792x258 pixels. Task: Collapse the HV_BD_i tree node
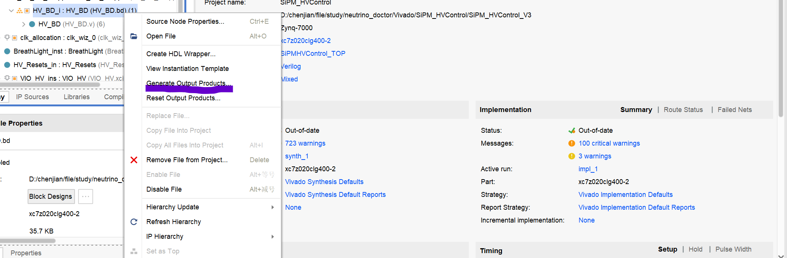click(x=11, y=11)
